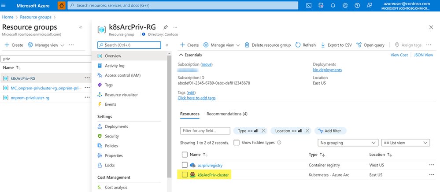Switch to the Recommendations tab
Screen dimensions: 440x192
[227, 114]
